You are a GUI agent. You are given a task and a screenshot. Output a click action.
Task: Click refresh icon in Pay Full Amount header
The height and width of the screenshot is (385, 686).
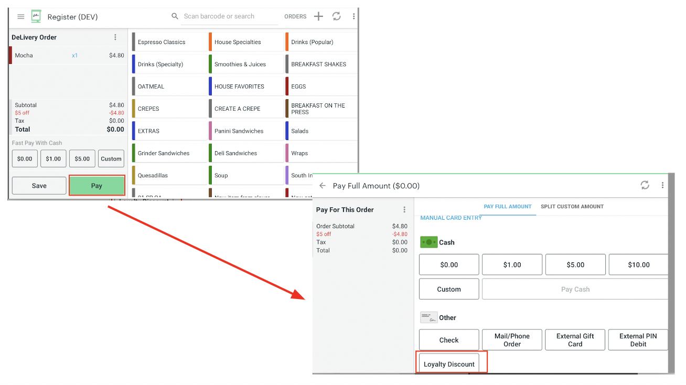645,185
